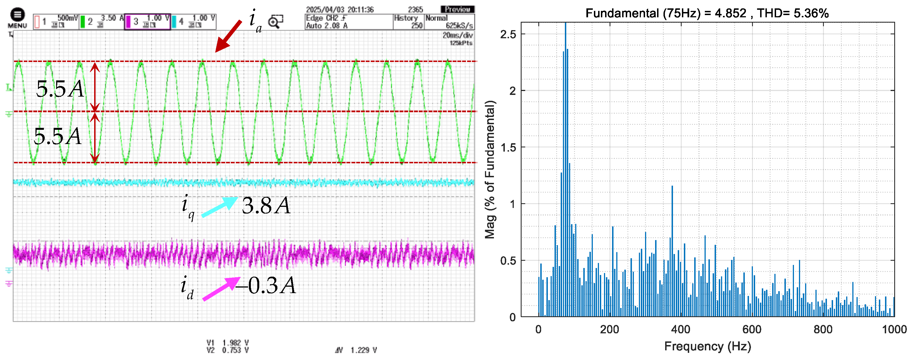Click the cyan channel 4 ground marker
This screenshot has width=911, height=359.
tap(9, 270)
